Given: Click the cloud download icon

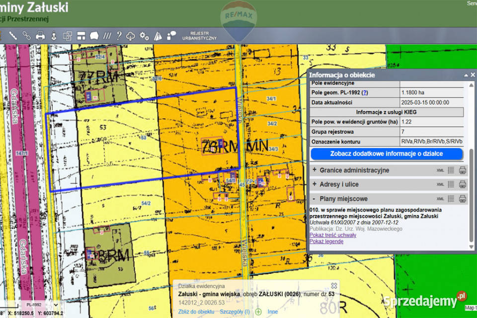Looking at the screenshot, I should (131, 36).
